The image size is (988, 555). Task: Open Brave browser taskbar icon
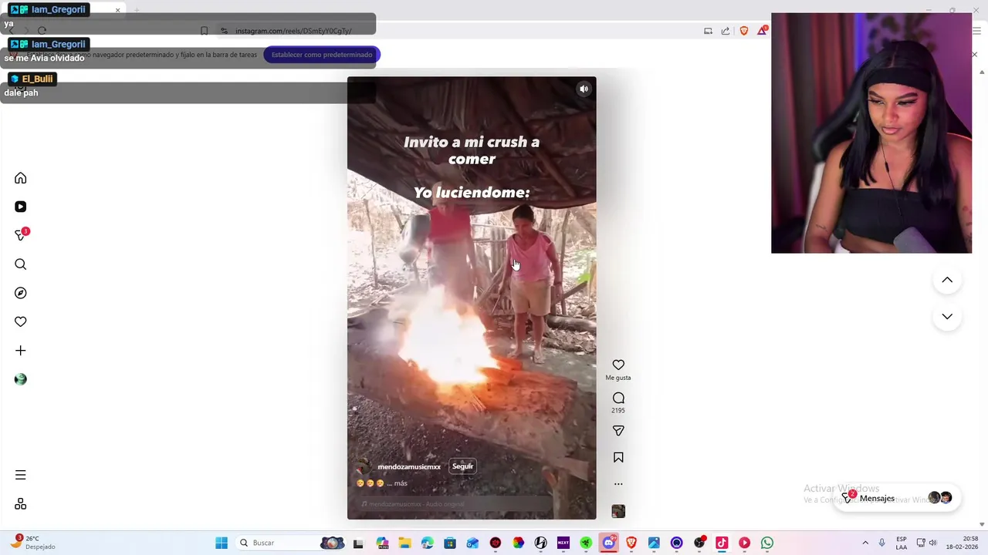(x=631, y=543)
